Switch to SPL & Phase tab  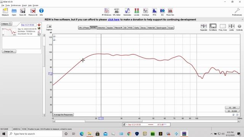(84, 28)
